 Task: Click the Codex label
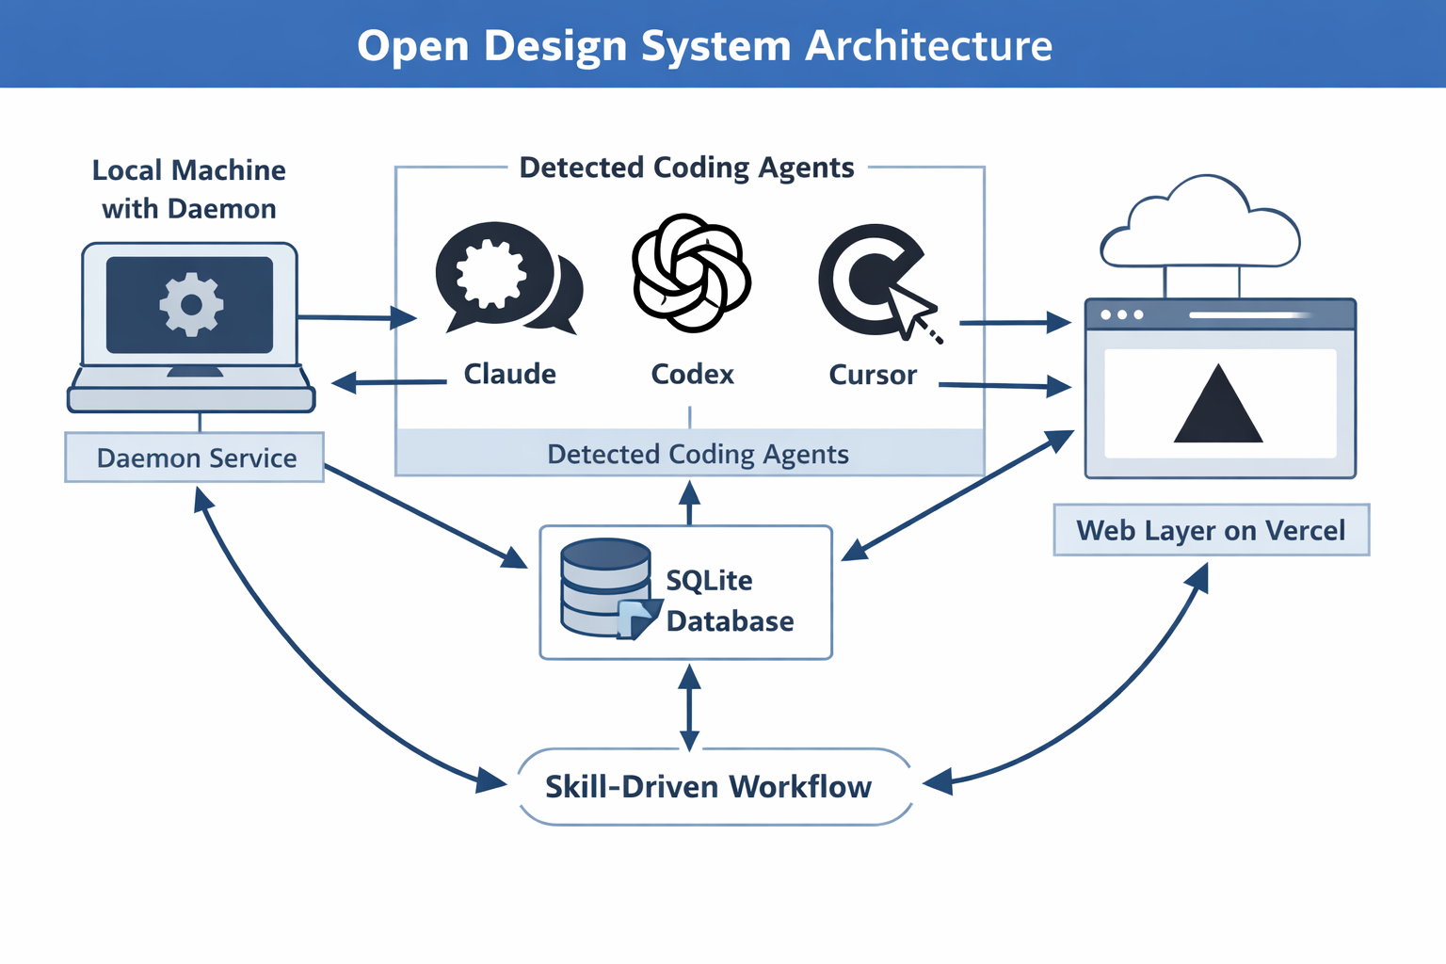[692, 374]
